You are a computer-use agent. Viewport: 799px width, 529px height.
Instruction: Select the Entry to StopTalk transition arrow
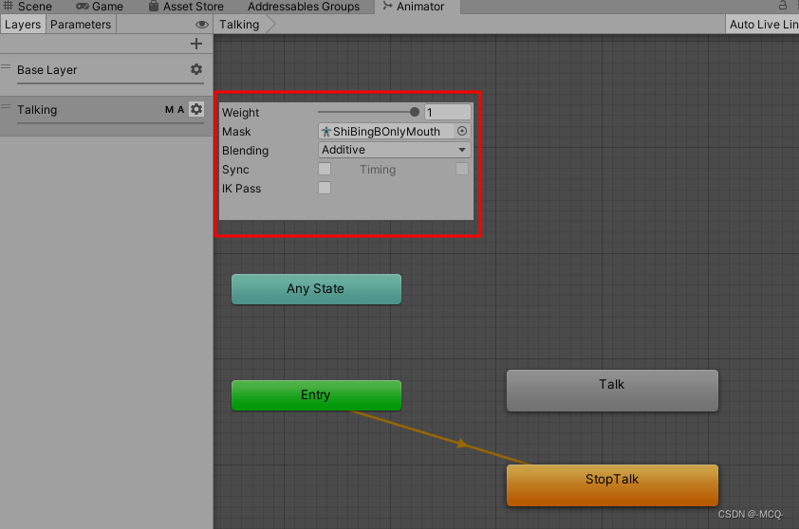[x=462, y=444]
